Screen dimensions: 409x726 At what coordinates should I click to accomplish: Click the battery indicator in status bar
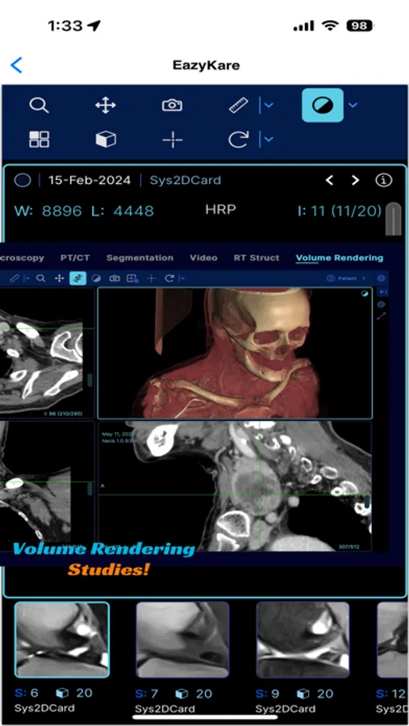(360, 26)
